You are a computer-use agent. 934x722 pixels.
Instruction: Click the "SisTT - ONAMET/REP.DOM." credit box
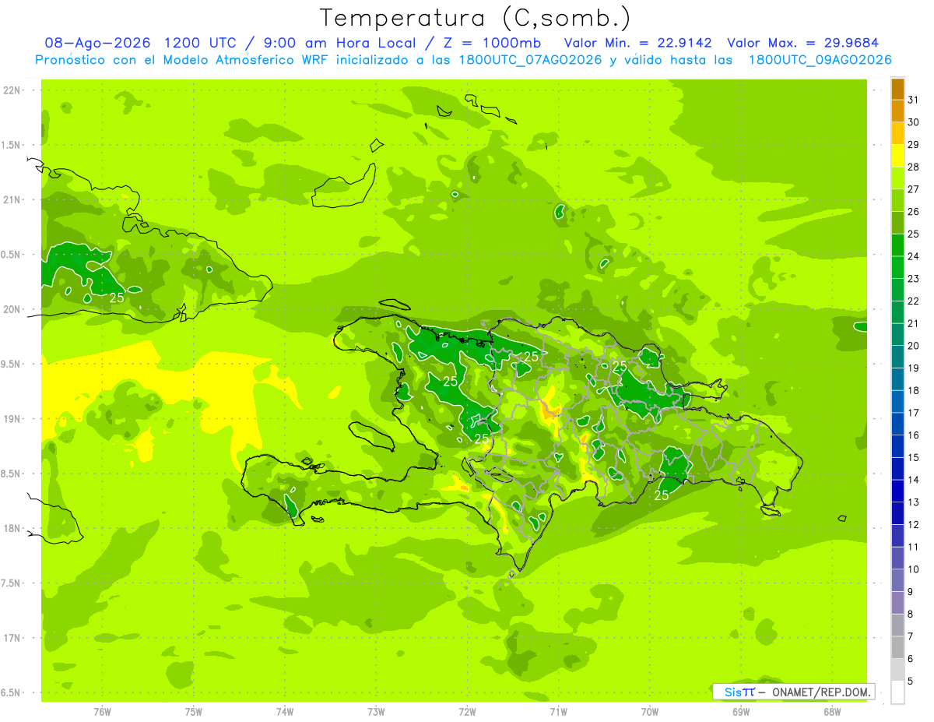tap(793, 692)
